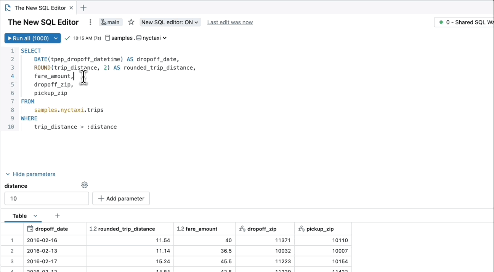Screen dimensions: 494x272
Task: Click the calendar icon on dropoff_date column
Action: point(30,229)
